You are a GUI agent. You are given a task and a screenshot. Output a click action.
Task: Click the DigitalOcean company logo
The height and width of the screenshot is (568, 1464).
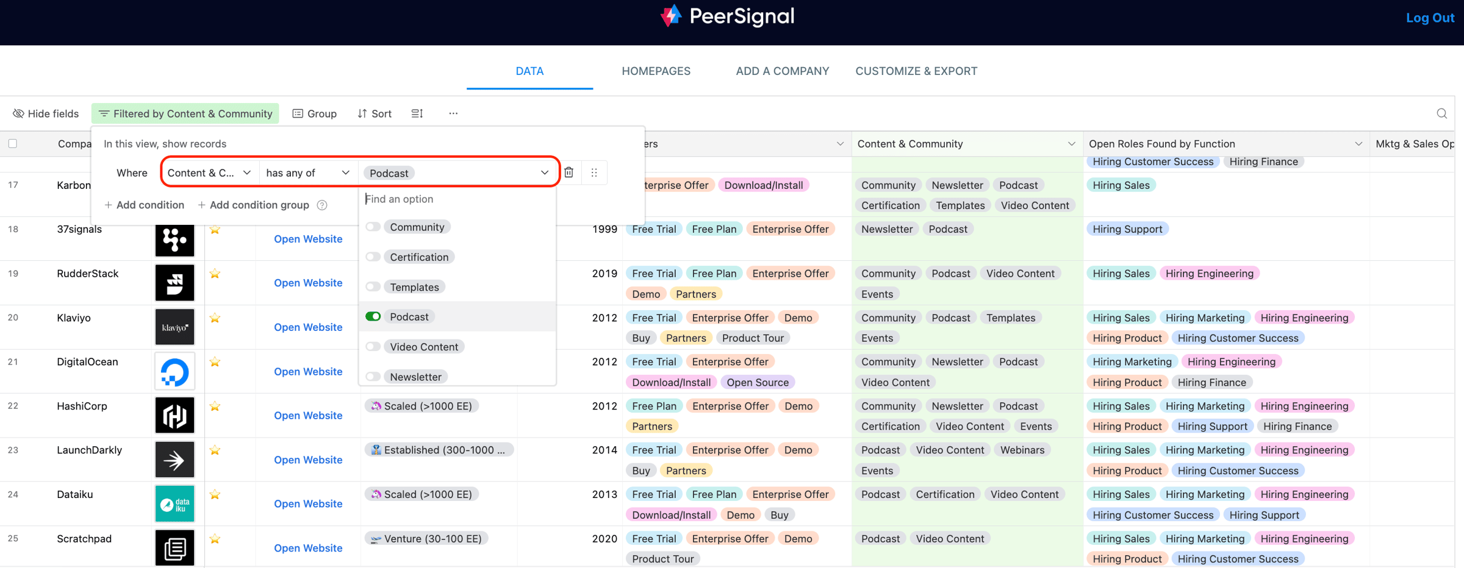click(x=174, y=371)
